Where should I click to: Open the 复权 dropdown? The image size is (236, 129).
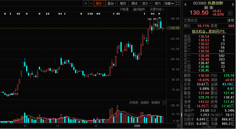click(100, 3)
